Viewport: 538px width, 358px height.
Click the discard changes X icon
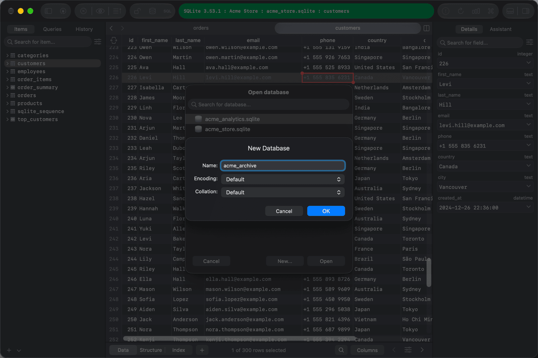click(83, 11)
